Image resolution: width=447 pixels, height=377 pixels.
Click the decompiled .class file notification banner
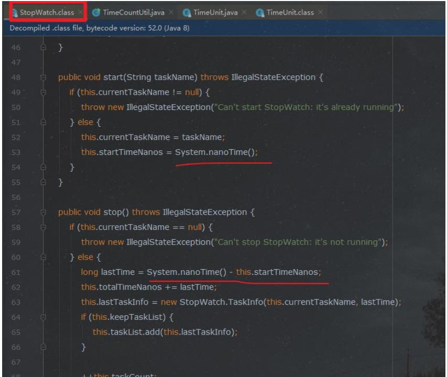coord(100,28)
